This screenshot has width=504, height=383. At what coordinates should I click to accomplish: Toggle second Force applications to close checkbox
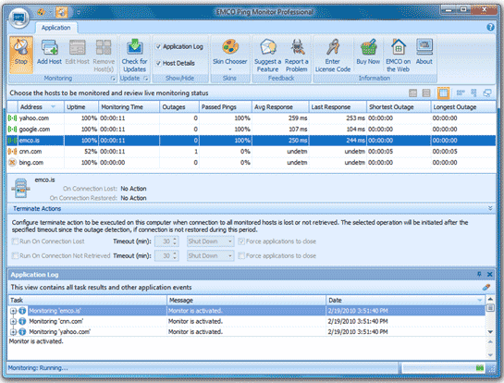pyautogui.click(x=241, y=255)
